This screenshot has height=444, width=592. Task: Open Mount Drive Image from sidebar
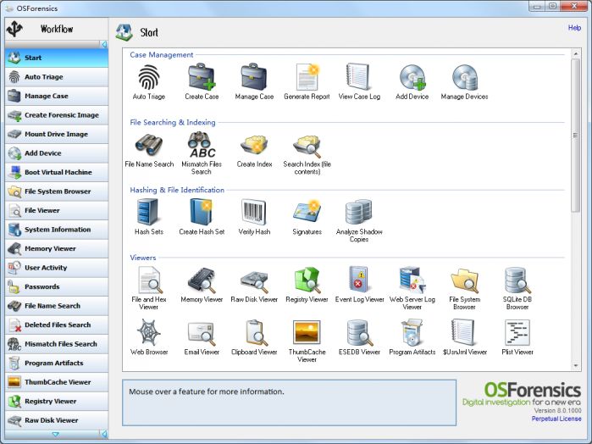pos(57,134)
